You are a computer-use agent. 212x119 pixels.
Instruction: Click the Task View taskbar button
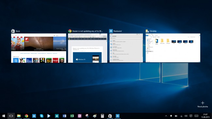pyautogui.click(x=11, y=116)
